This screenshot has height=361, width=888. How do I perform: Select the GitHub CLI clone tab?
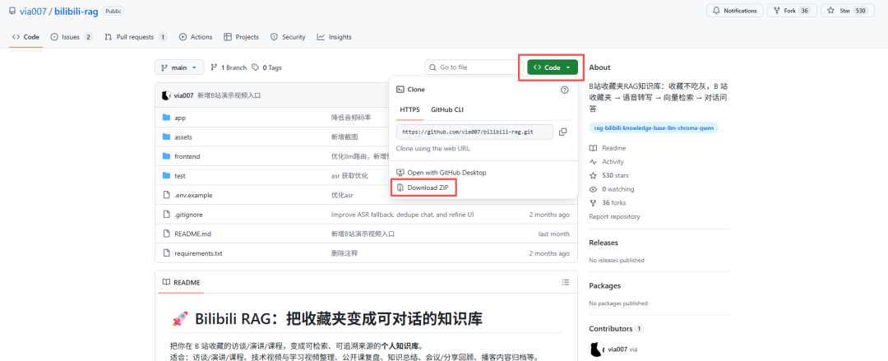coord(446,110)
